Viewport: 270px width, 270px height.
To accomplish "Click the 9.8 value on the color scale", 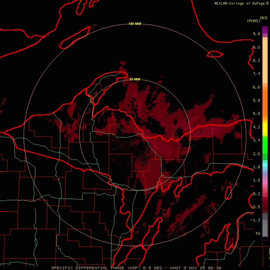I will tap(256, 34).
